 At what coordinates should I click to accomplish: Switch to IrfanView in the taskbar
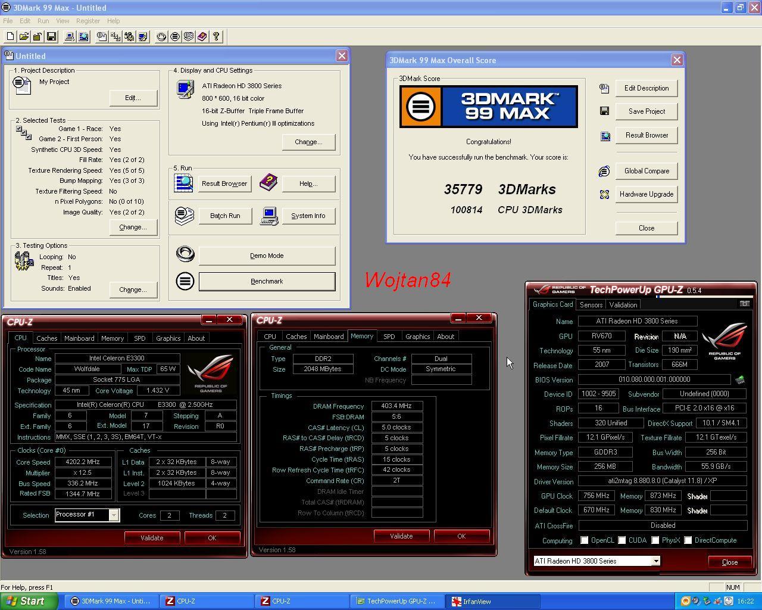[x=494, y=602]
